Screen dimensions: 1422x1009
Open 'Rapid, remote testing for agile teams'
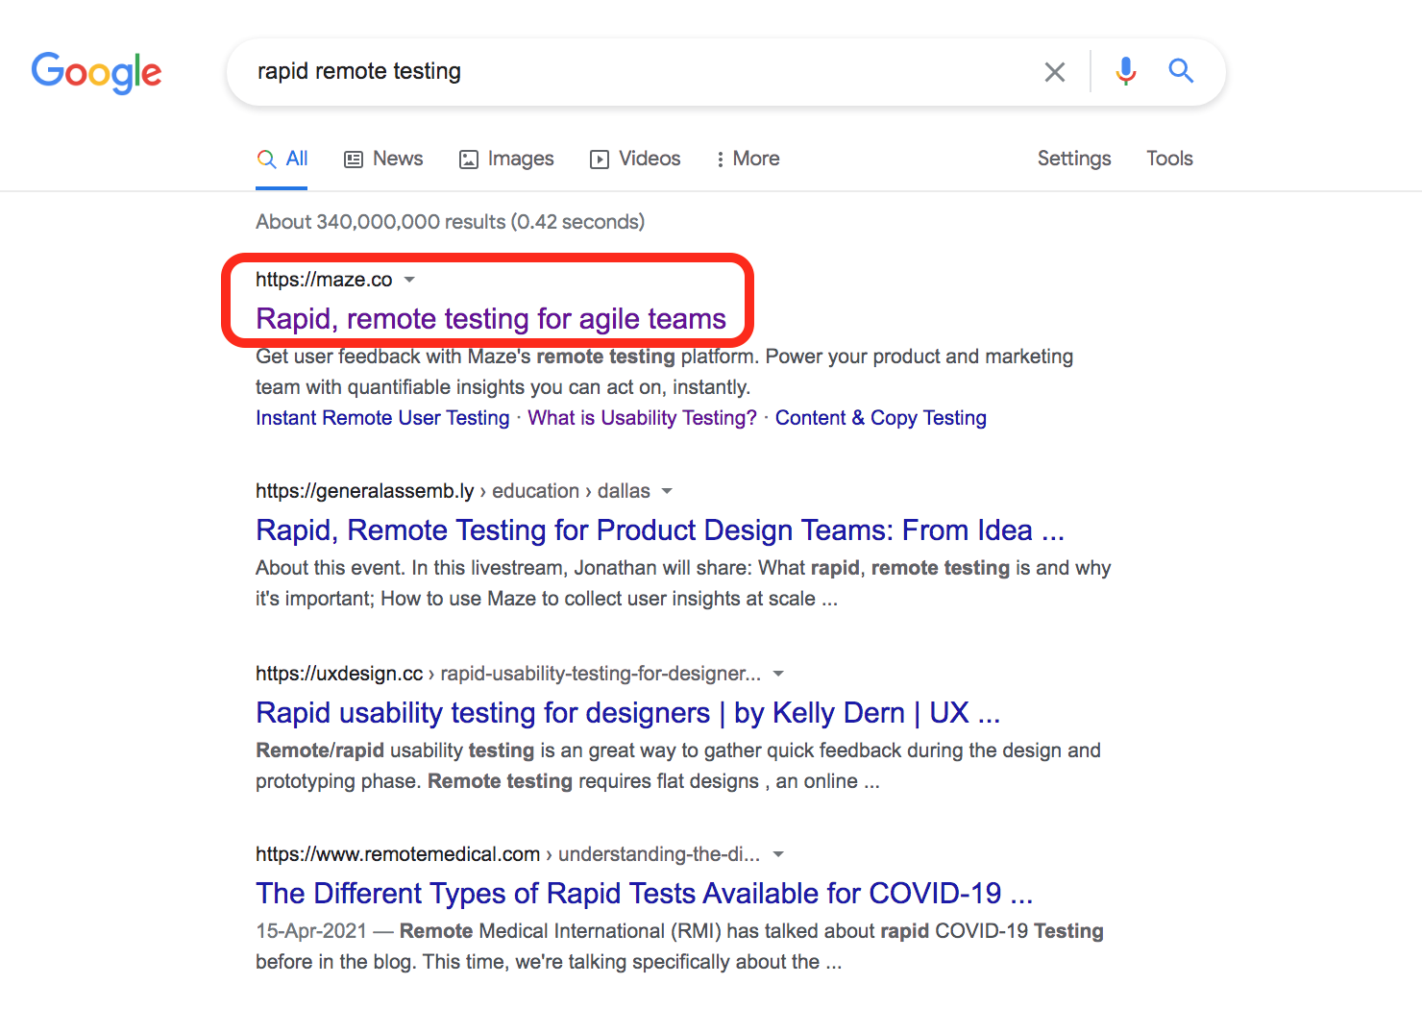(x=490, y=318)
